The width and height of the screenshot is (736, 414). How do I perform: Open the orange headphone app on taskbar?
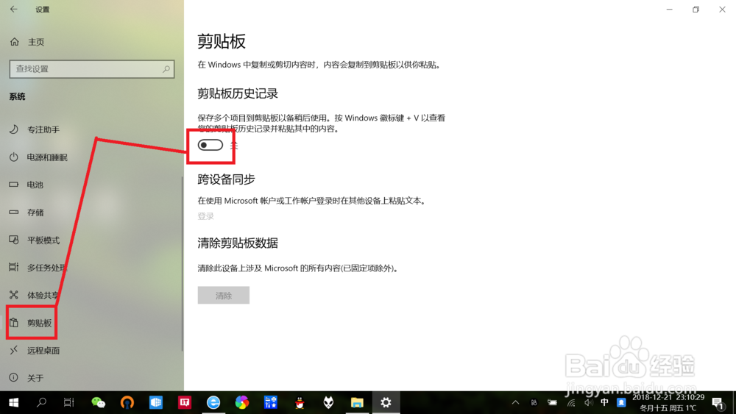click(x=127, y=402)
